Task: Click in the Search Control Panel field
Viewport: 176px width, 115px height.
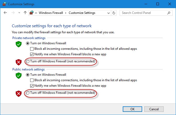Action: 143,13
